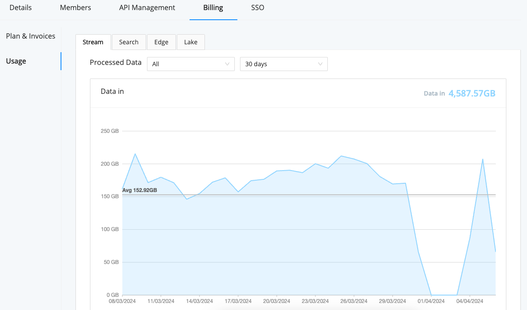This screenshot has width=527, height=310.
Task: Switch to the Details tab
Action: pos(20,7)
